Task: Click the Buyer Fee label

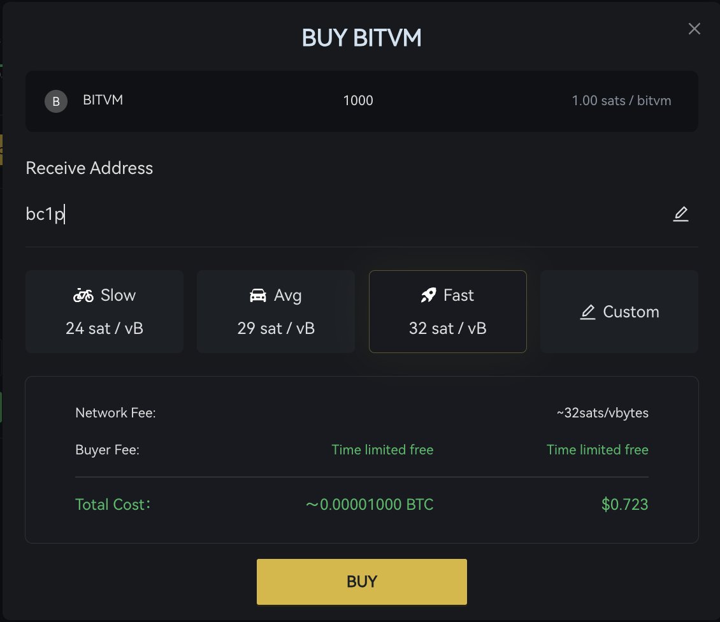Action: point(107,450)
